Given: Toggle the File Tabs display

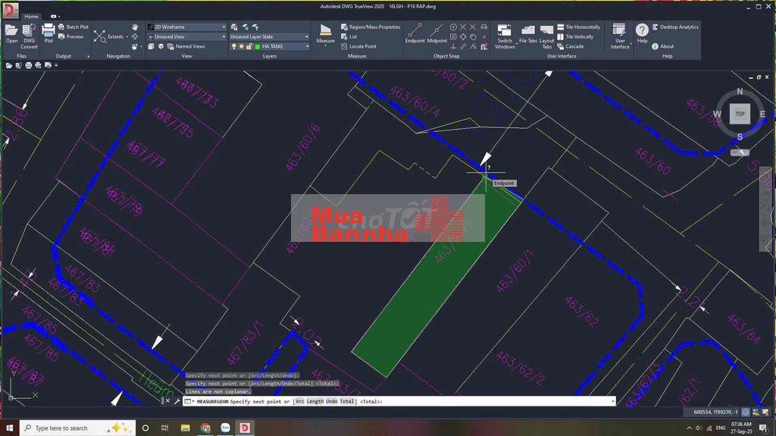Looking at the screenshot, I should [x=527, y=33].
